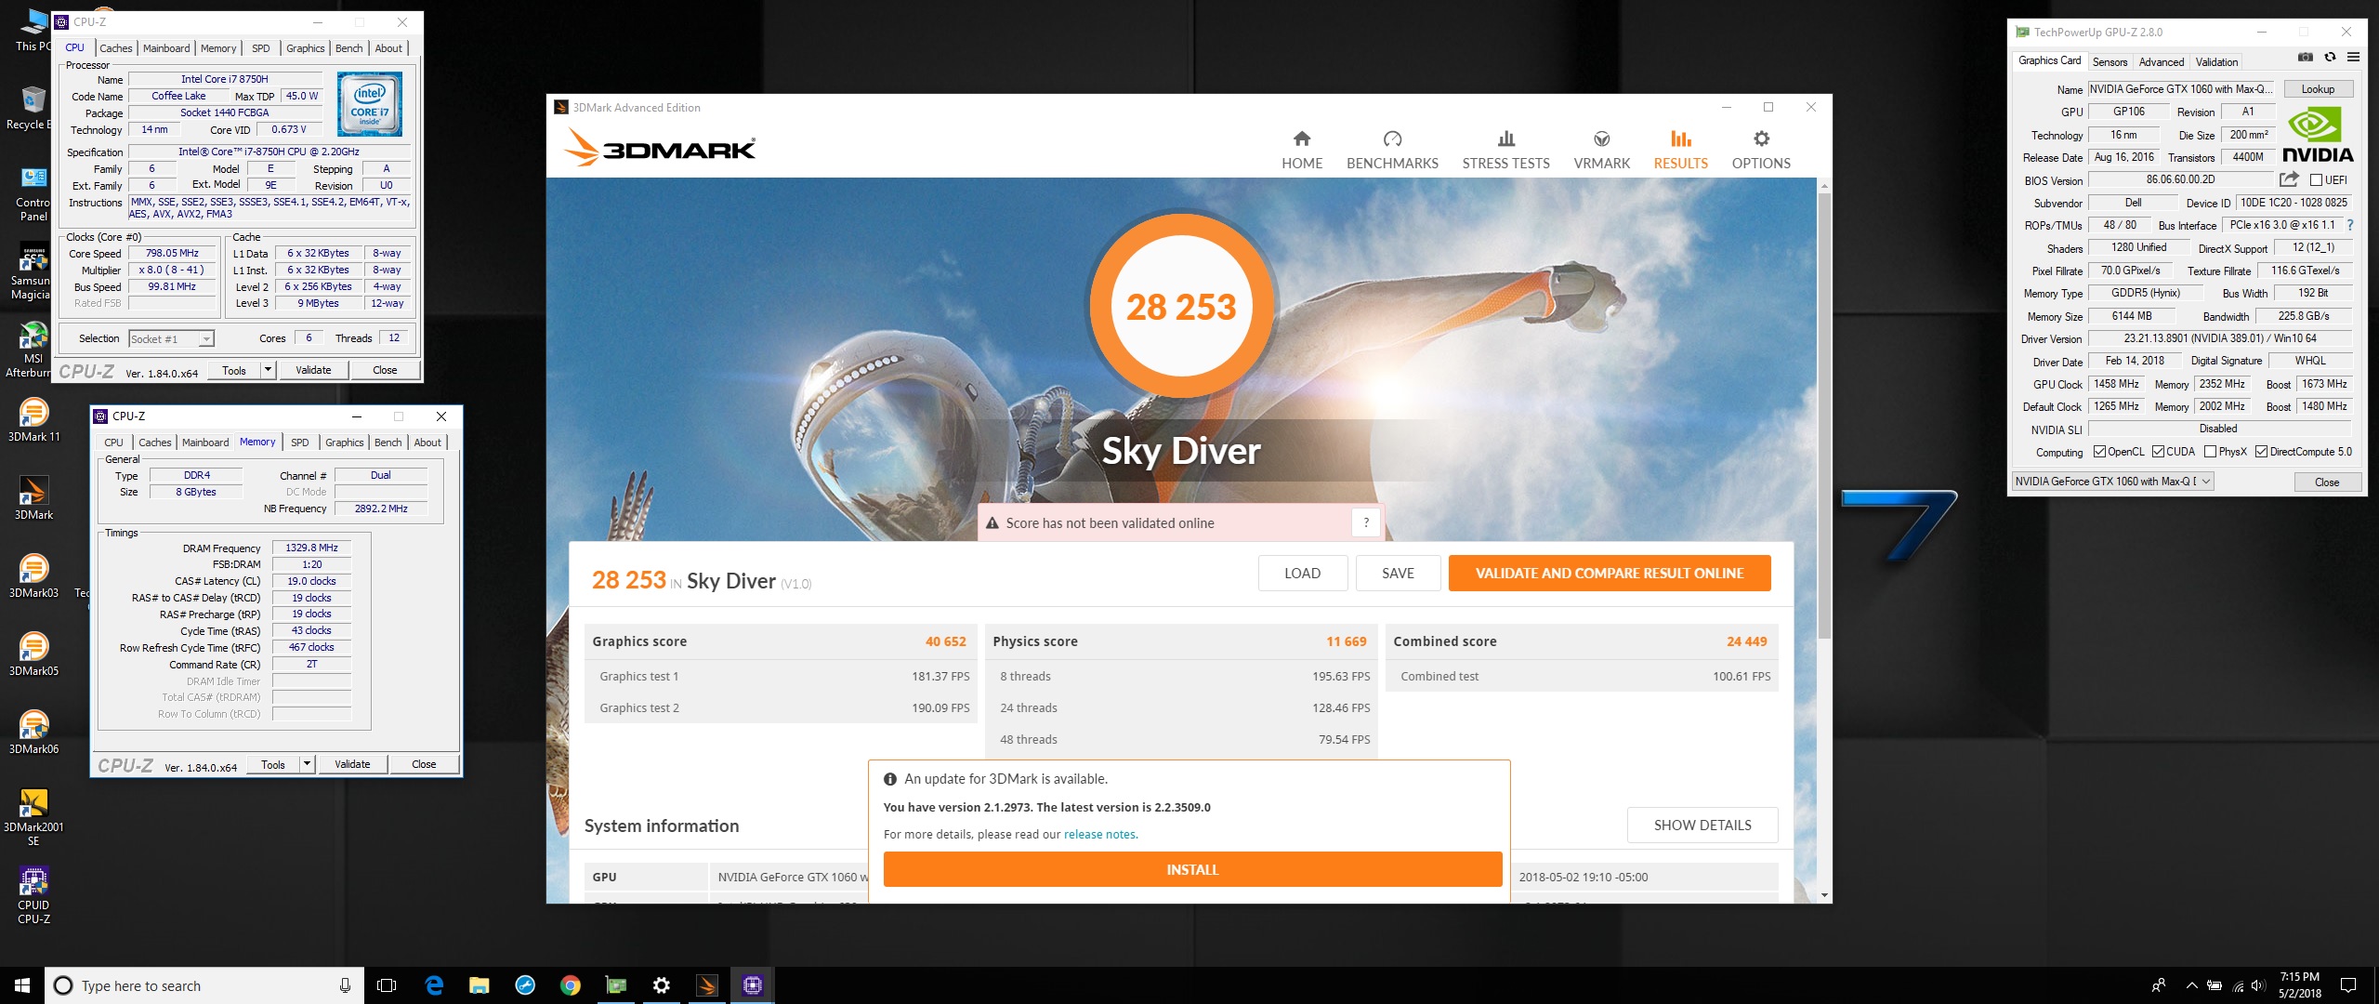Open Windows Settings gear in taskbar
Viewport: 2379px width, 1004px height.
click(662, 985)
